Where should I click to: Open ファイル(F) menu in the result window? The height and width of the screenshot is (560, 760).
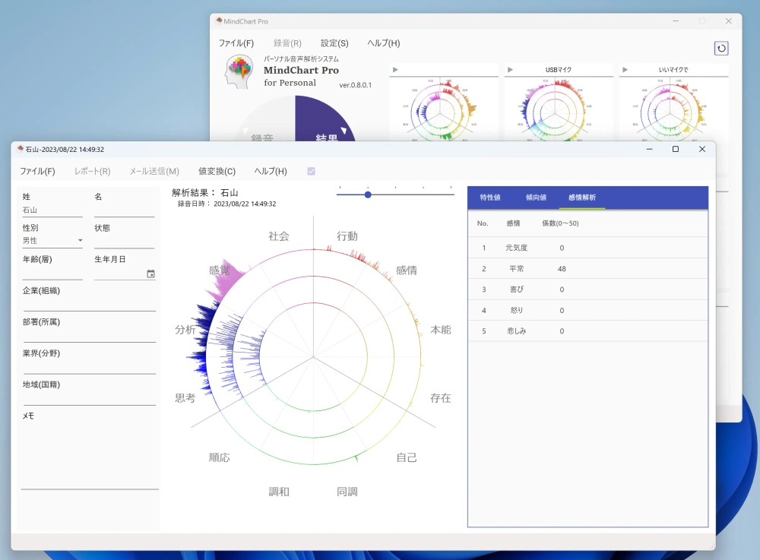37,172
